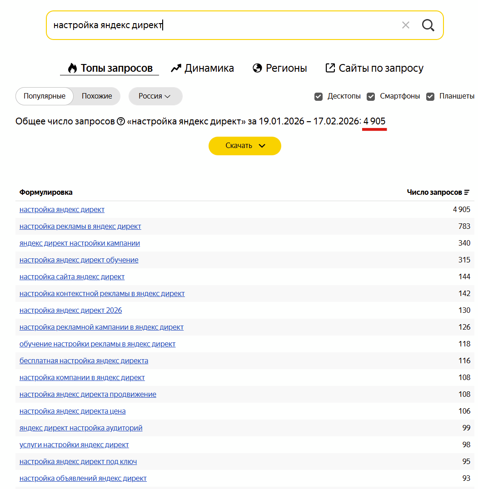Click the globe icon beside Регионы
Screen dimensions: 478x489
[257, 67]
